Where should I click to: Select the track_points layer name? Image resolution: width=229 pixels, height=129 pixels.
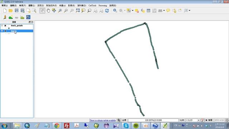coord(17,25)
